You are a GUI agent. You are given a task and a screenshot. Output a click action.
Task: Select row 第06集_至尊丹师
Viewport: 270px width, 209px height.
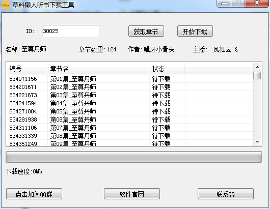pos(130,120)
